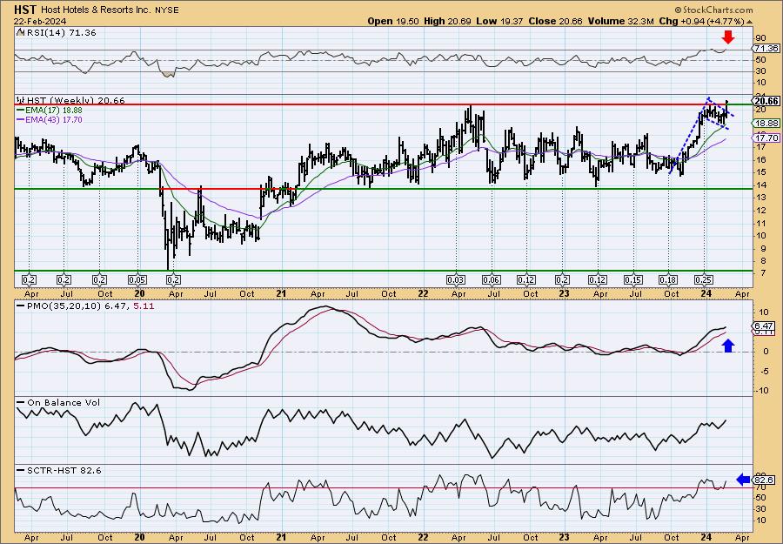Screen dimensions: 783x544
Task: Click the 0.15 dividend marker
Action: (x=633, y=280)
